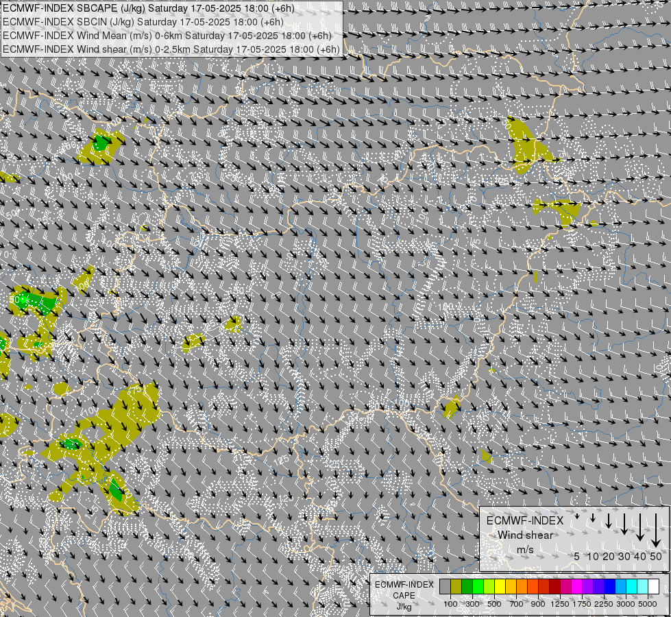The width and height of the screenshot is (671, 617).
Task: Click the 700 label on CAPE scale
Action: tap(517, 604)
